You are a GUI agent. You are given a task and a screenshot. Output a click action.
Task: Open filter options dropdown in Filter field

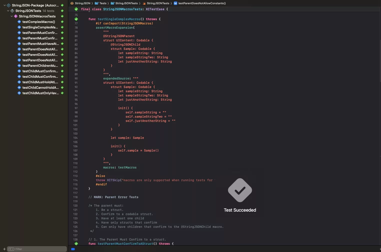coord(11,249)
